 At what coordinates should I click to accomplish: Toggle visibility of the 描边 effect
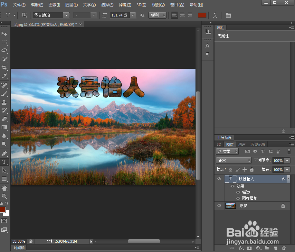(x=238, y=192)
